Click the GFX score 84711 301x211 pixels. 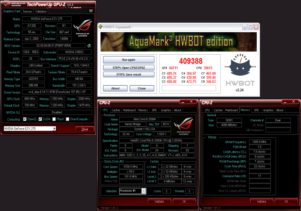(x=173, y=68)
